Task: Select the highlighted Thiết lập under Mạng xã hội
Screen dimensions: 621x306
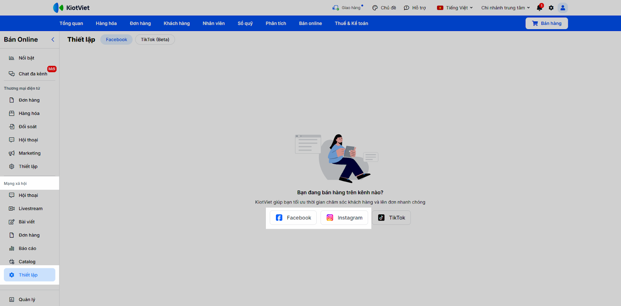Action: (x=29, y=275)
